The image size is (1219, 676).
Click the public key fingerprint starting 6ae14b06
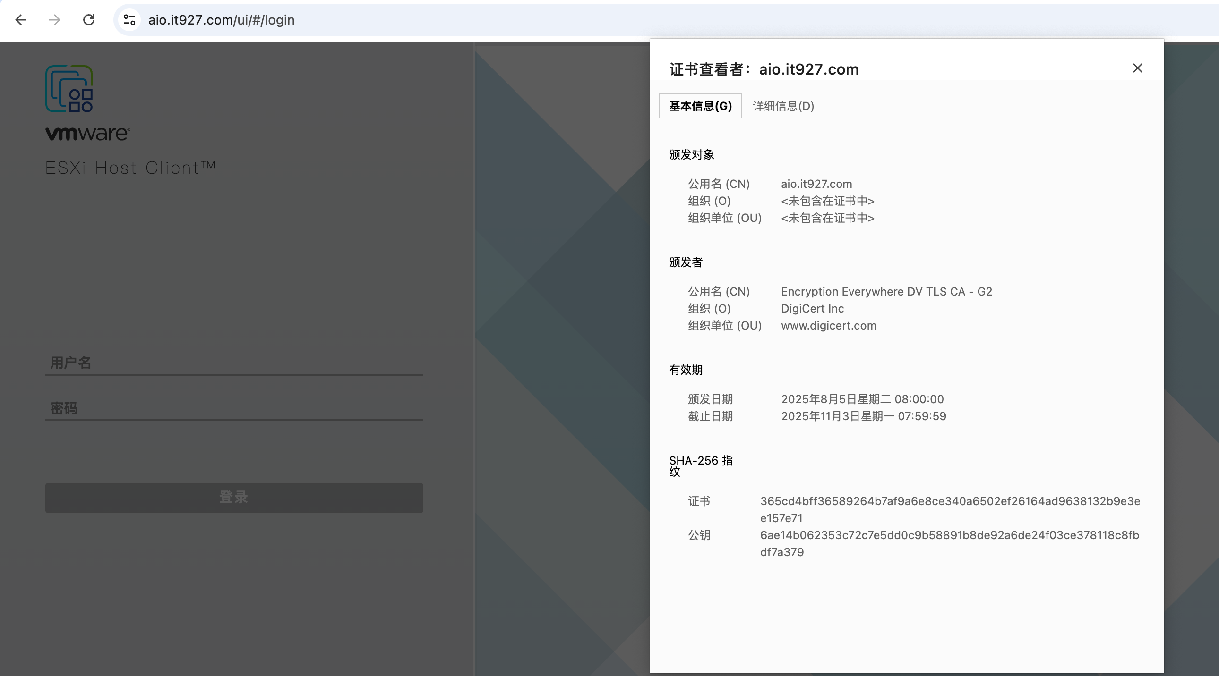[950, 544]
